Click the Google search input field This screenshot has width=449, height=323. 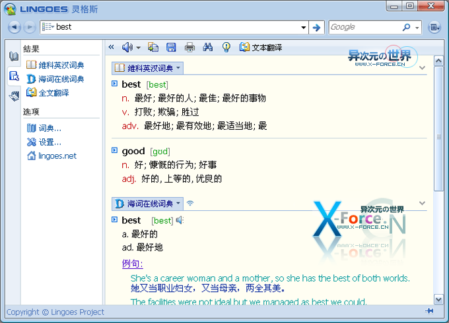click(x=365, y=27)
